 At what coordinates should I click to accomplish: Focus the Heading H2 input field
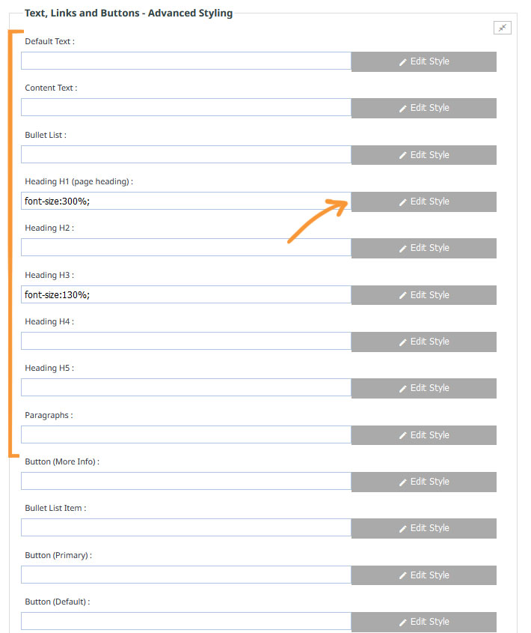[186, 248]
